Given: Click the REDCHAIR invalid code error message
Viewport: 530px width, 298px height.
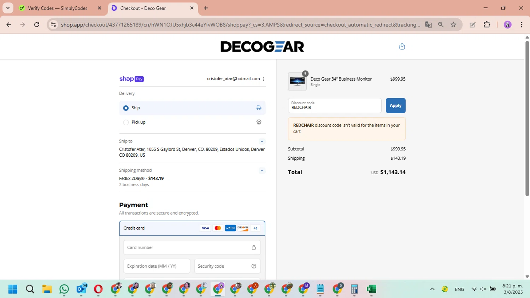Looking at the screenshot, I should (347, 129).
